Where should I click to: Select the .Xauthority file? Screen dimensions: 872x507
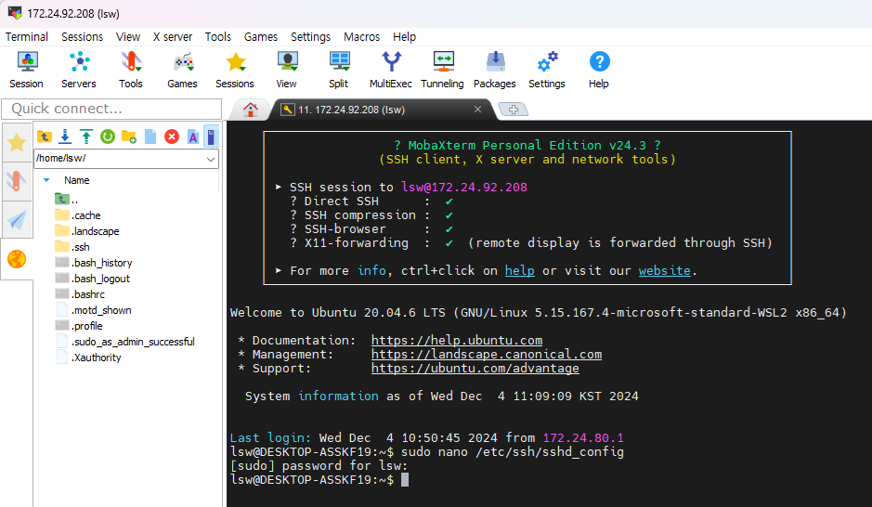point(88,357)
